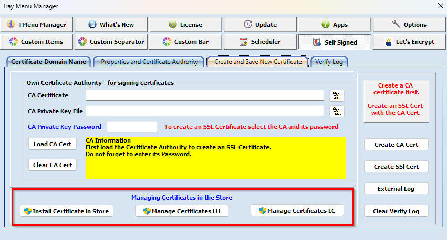Open the Let's Encrypt section
Viewport: 447px width, 240px height.
click(409, 42)
